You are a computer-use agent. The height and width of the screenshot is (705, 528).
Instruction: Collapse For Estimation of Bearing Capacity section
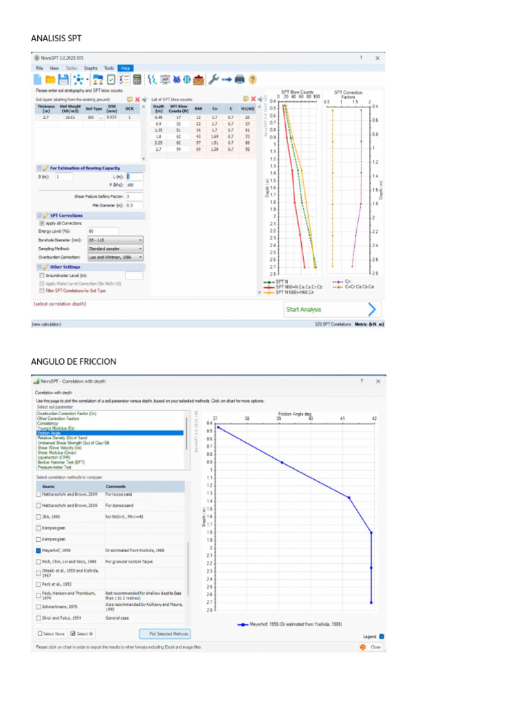tap(39, 168)
